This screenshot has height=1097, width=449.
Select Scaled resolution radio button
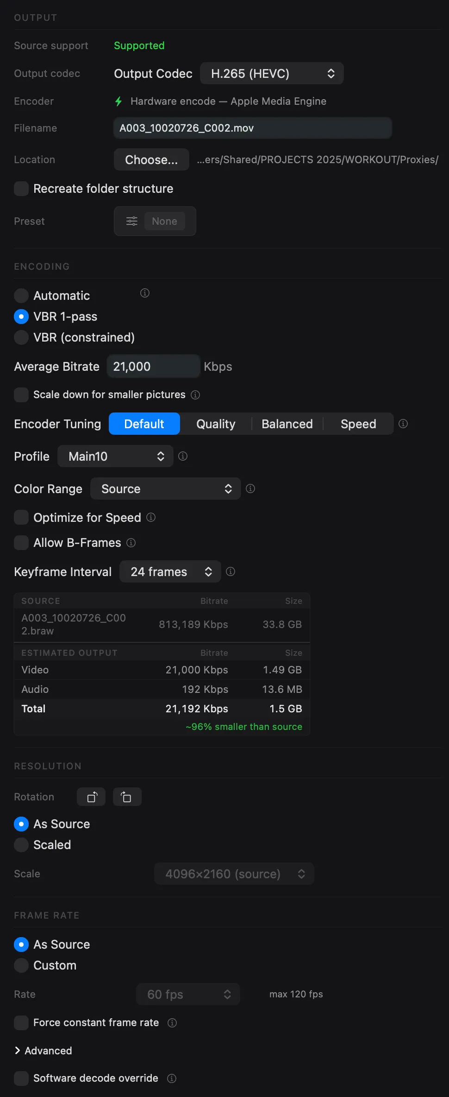21,845
